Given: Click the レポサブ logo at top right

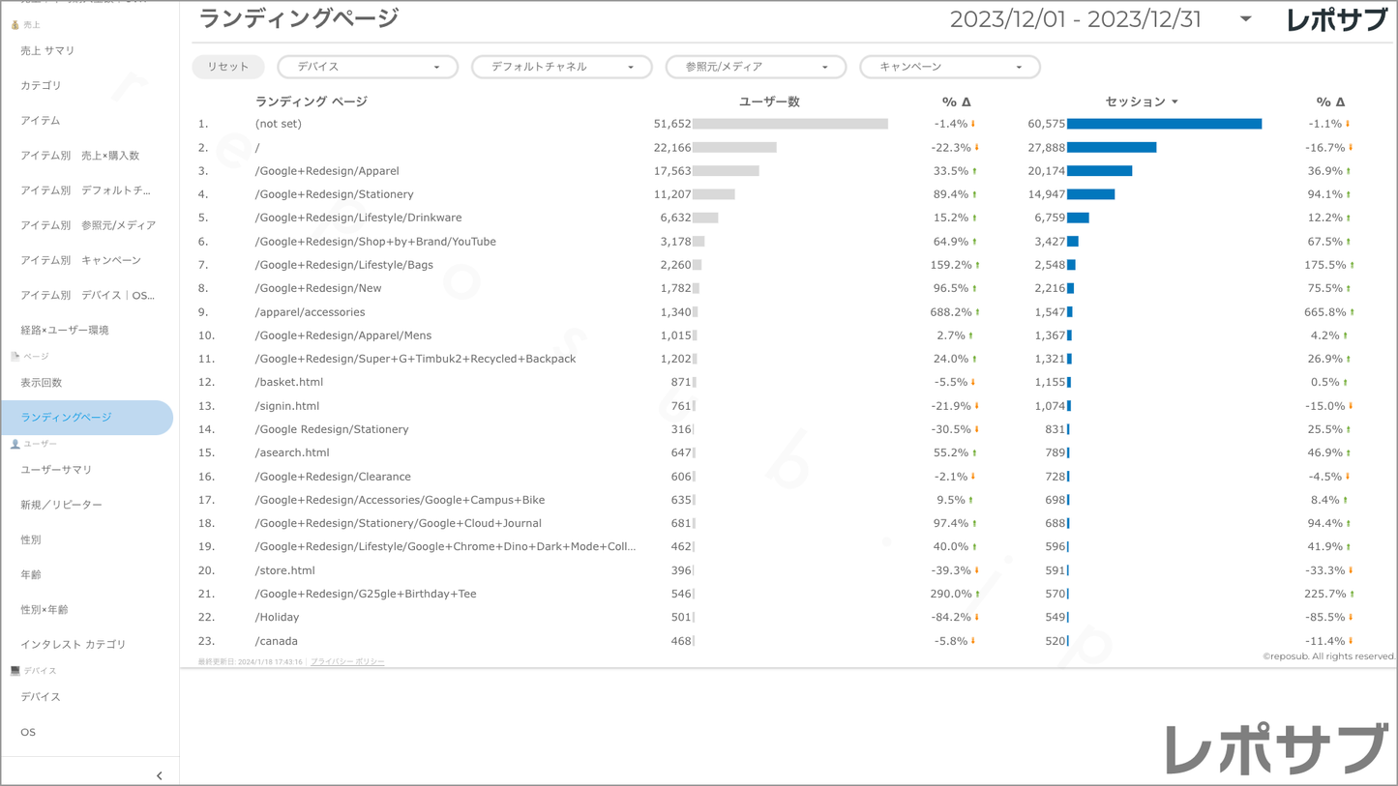Looking at the screenshot, I should point(1335,20).
